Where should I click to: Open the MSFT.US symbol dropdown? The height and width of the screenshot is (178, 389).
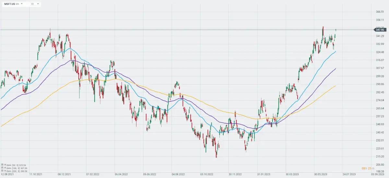point(22,4)
